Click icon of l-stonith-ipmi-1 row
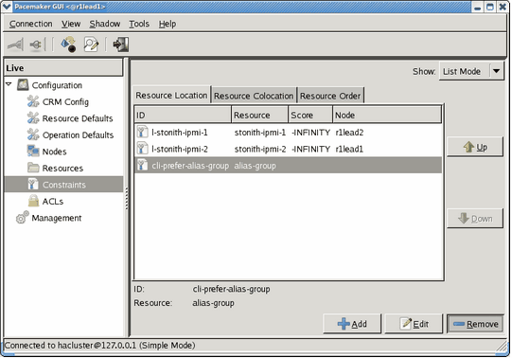Screen dimensions: 512x358 [x=142, y=132]
